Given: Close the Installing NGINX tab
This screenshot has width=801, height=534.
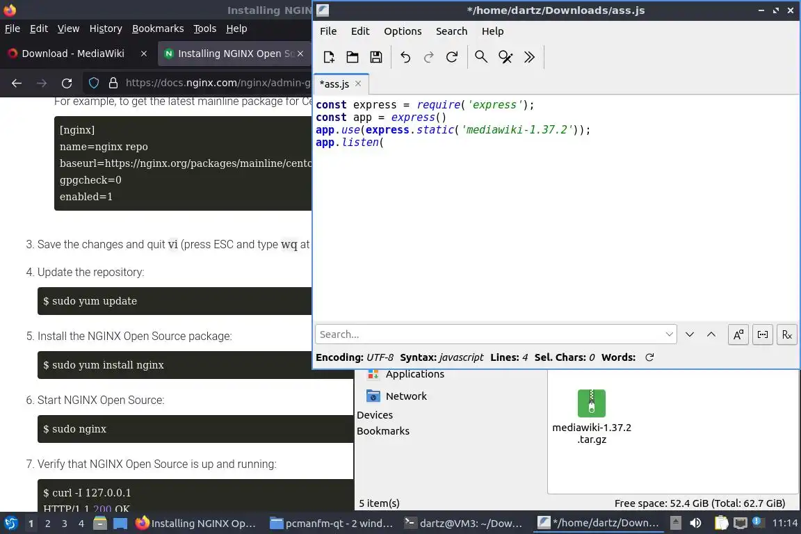Looking at the screenshot, I should (x=300, y=53).
